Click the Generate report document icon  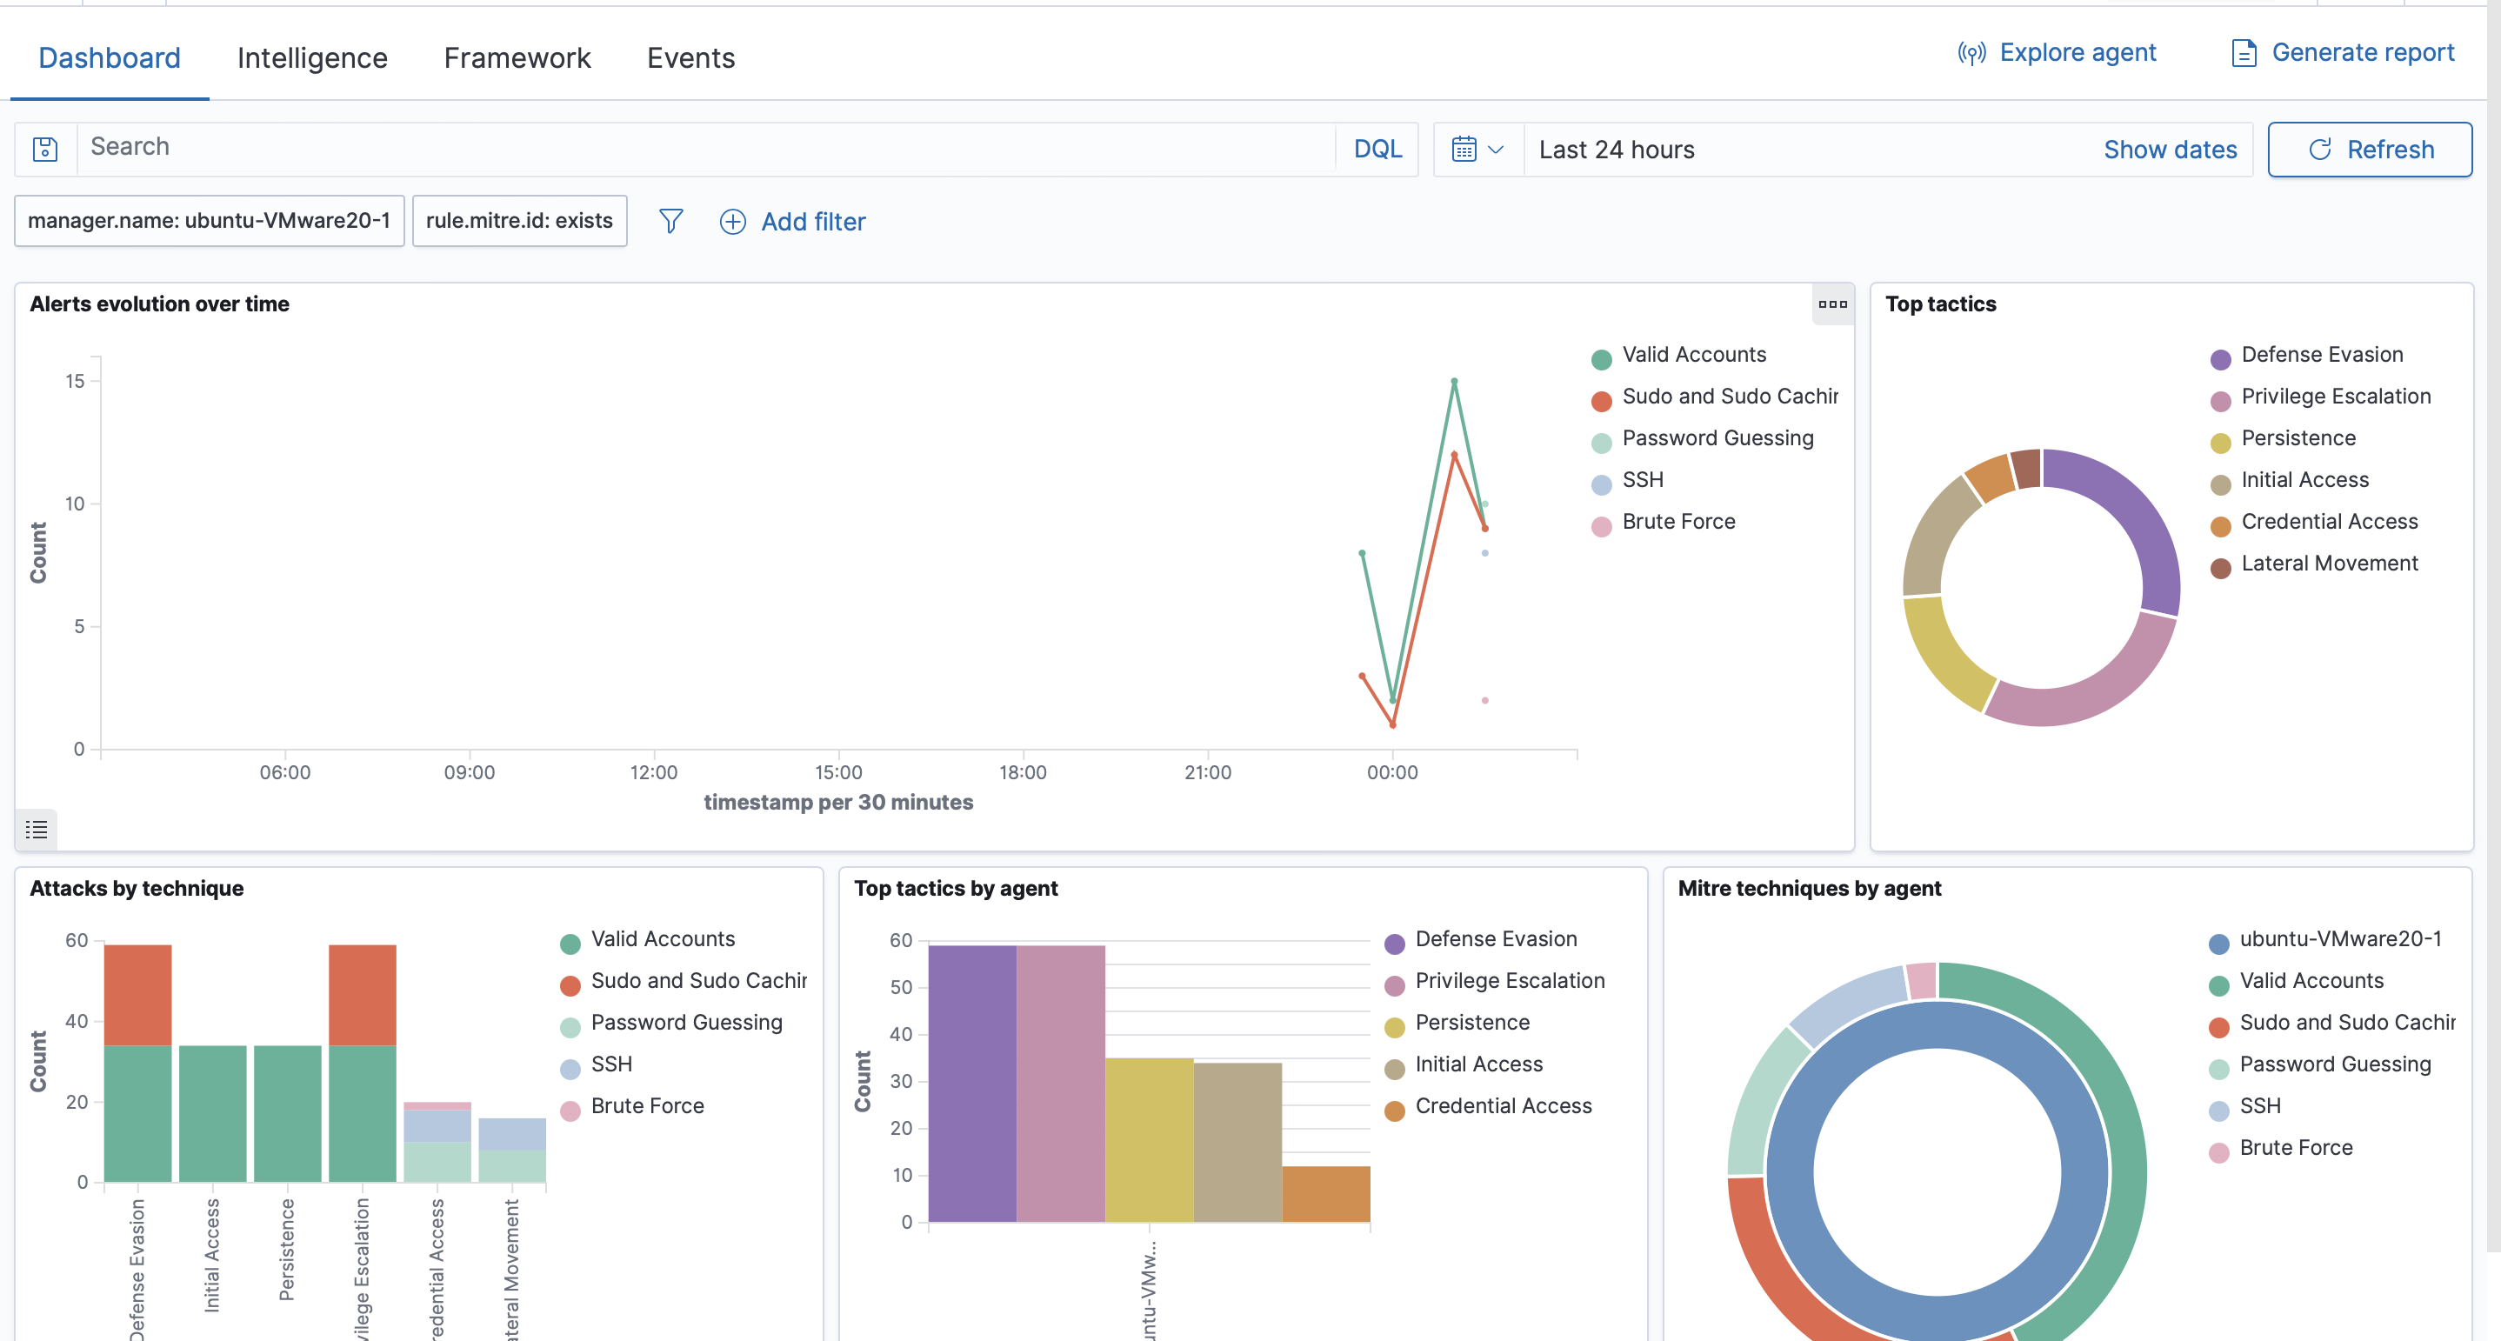pos(2244,53)
